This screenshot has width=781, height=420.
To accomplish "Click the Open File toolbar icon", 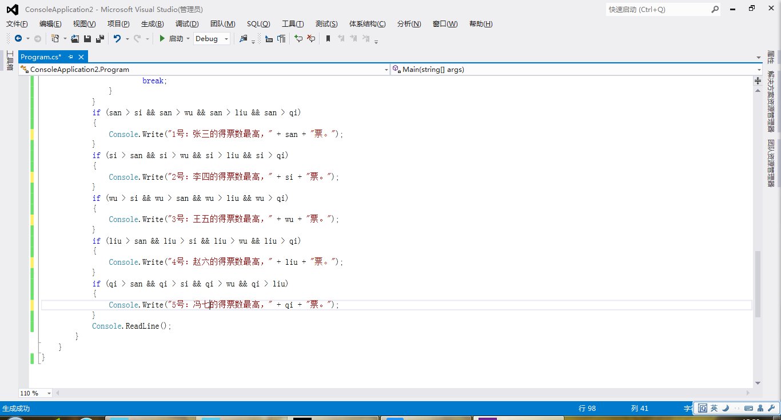I will [75, 39].
